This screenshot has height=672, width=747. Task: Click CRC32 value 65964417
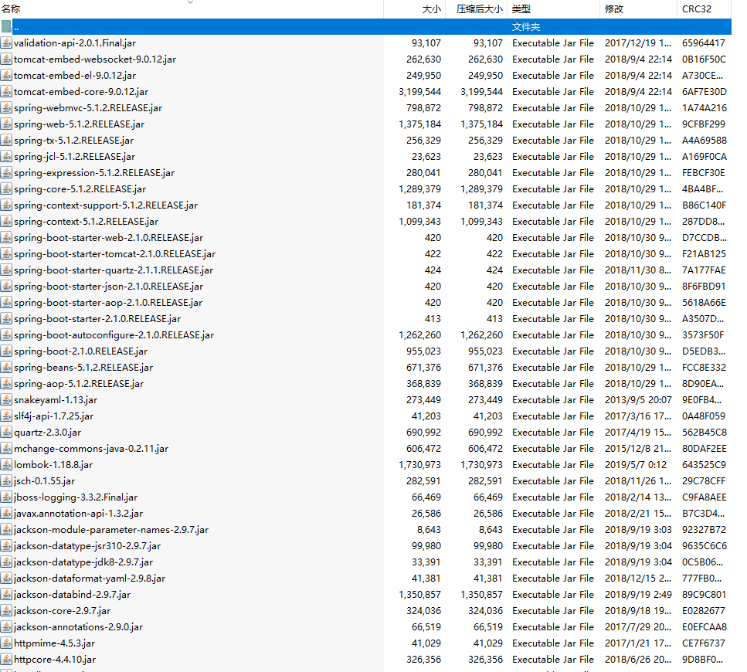point(704,42)
